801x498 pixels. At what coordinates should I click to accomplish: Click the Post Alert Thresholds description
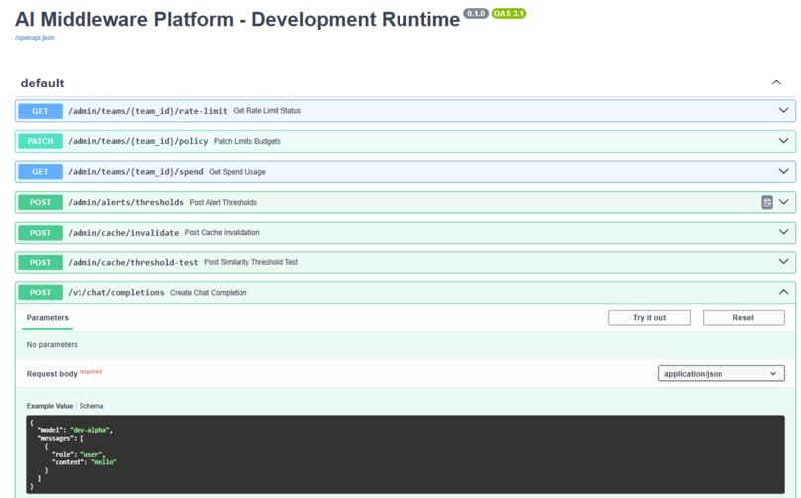[x=224, y=202]
